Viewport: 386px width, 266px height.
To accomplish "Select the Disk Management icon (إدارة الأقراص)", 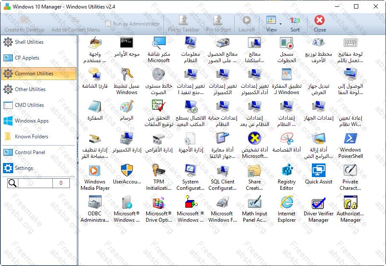I will tap(159, 138).
